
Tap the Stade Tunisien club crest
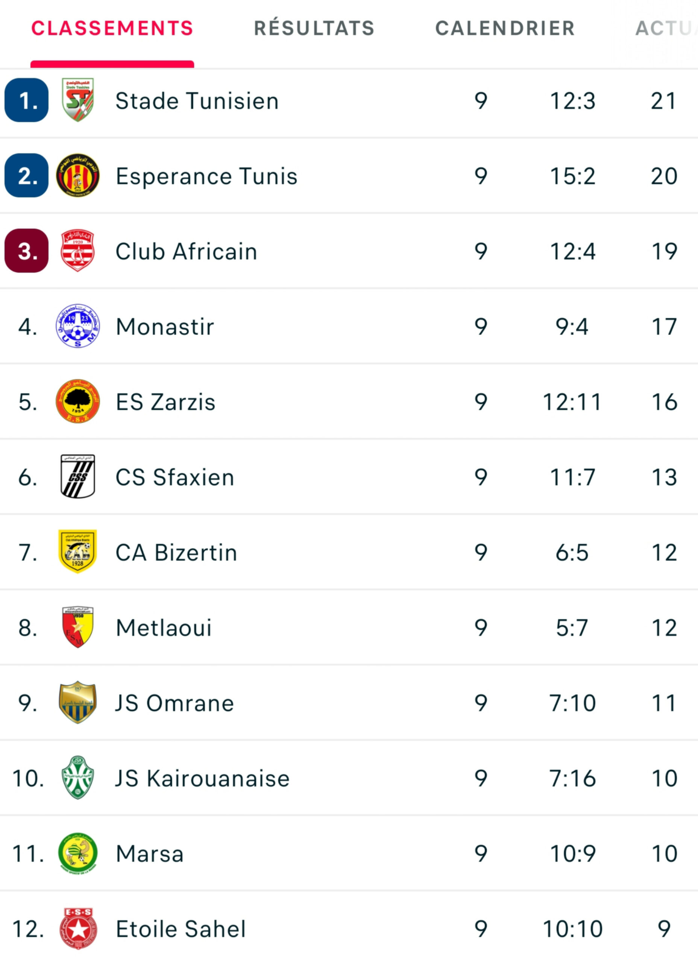[78, 100]
